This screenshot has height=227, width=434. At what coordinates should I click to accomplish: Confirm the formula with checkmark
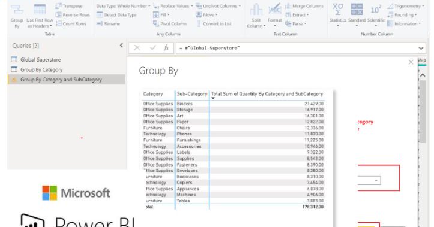click(x=152, y=48)
